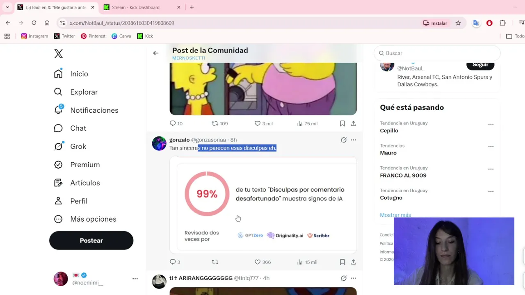Bookmark this page with the star

(x=458, y=23)
